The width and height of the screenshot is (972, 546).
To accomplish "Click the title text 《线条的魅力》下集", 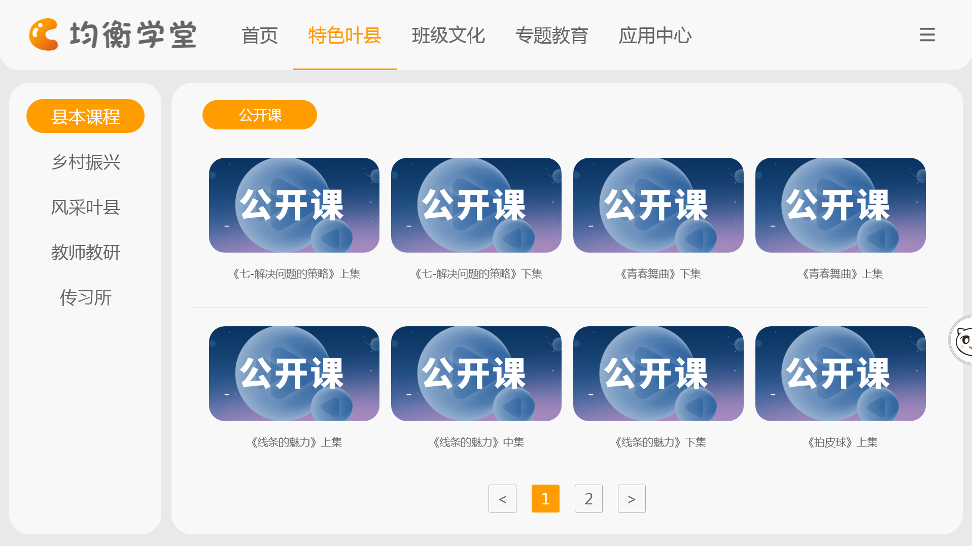I will (659, 442).
